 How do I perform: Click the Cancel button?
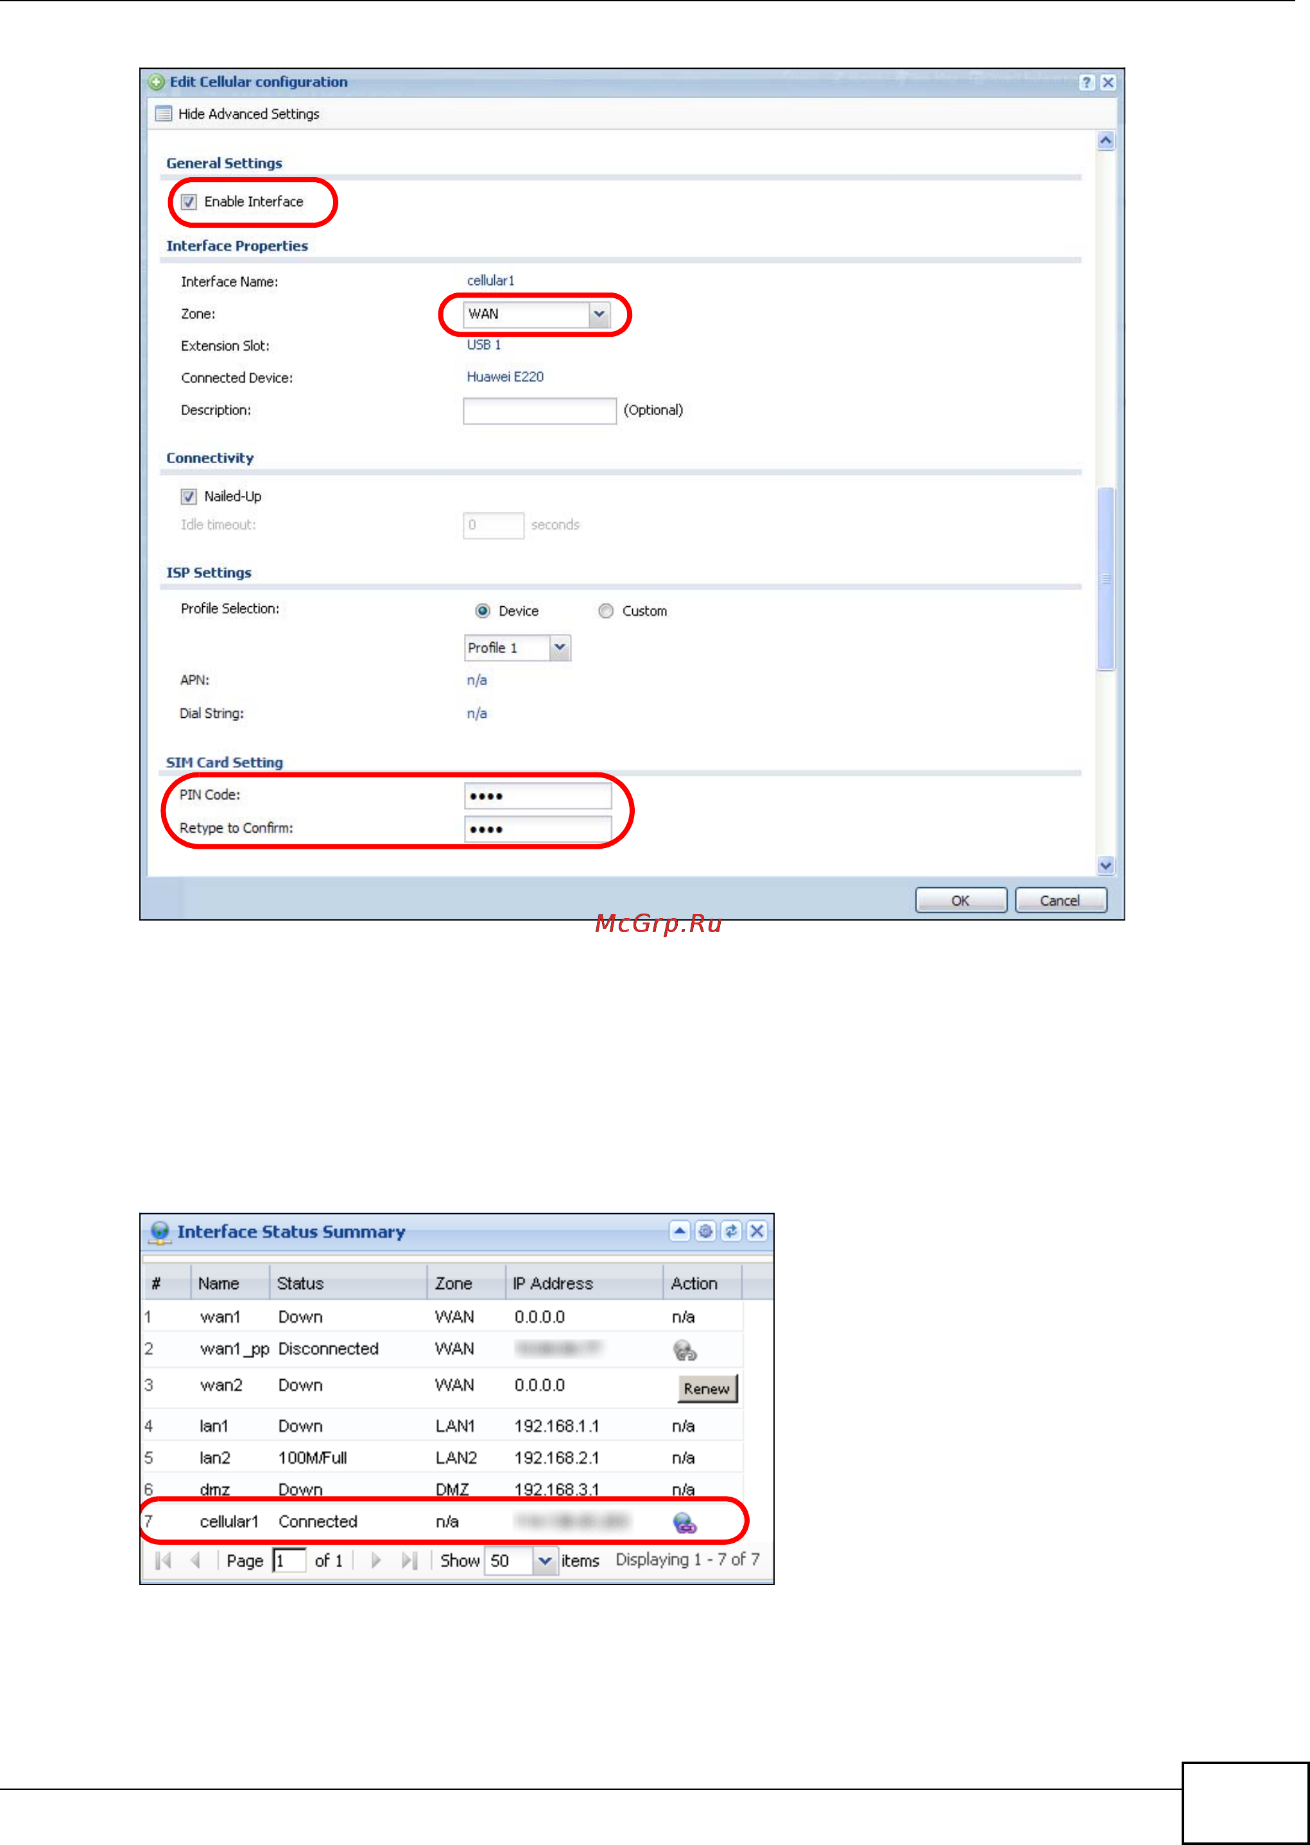click(1060, 900)
